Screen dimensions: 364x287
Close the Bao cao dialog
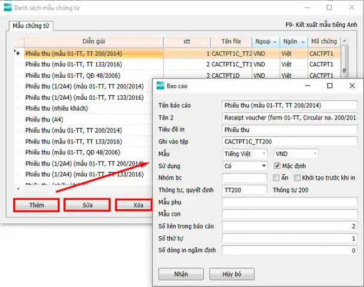pyautogui.click(x=352, y=86)
